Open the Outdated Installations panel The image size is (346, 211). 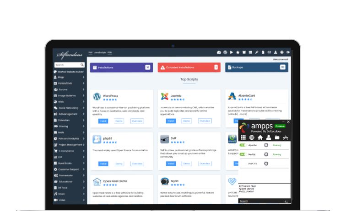click(188, 67)
